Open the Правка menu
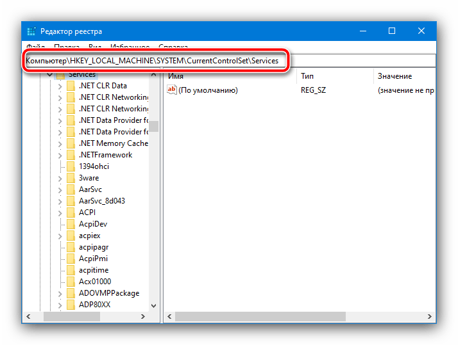The width and height of the screenshot is (458, 345). 67,47
